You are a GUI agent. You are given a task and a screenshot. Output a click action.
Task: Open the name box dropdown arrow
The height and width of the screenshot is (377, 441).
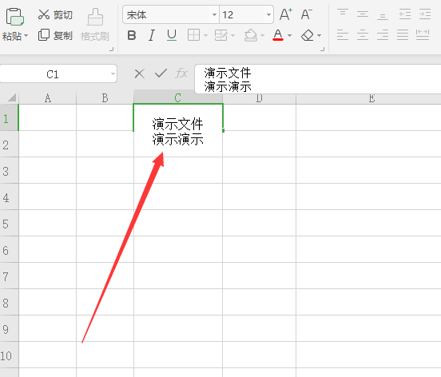click(x=113, y=74)
